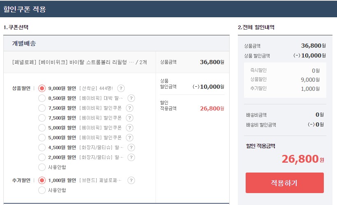This screenshot has width=337, height=205.
Task: Choose 사용안함 under 추가할인
Action: [42, 190]
